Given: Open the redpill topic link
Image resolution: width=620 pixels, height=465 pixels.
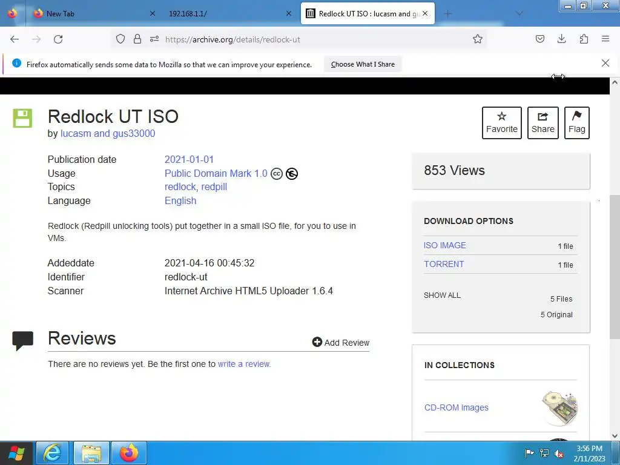Looking at the screenshot, I should click(214, 186).
